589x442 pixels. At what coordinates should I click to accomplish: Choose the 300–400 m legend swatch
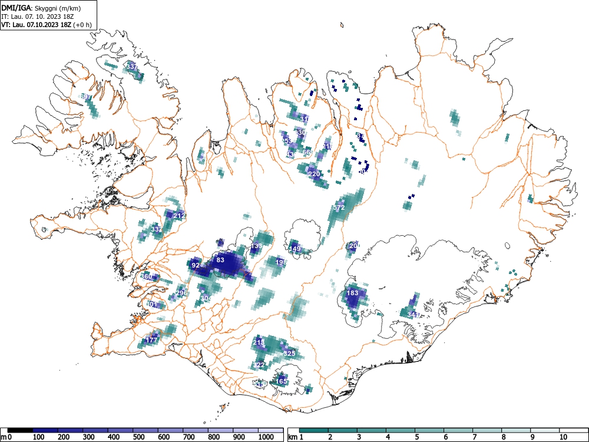[x=95, y=430]
